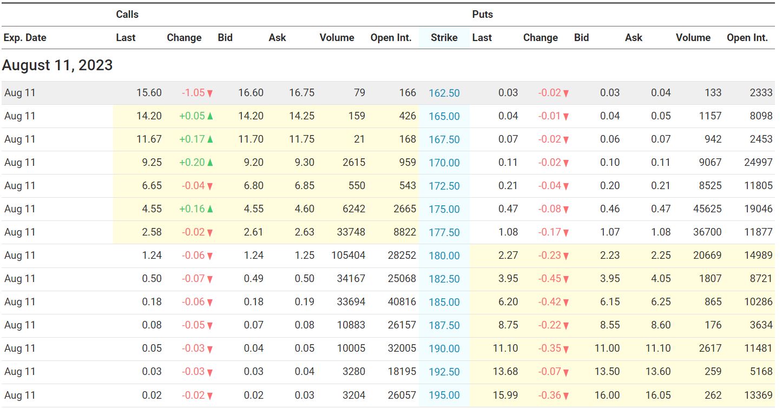The height and width of the screenshot is (409, 782).
Task: Select the 177.50 strike link
Action: click(x=444, y=232)
